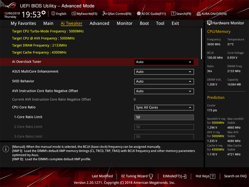The width and height of the screenshot is (249, 187).
Task: Click the 1.296 V NonAVX requirement value
Action: tap(212, 127)
